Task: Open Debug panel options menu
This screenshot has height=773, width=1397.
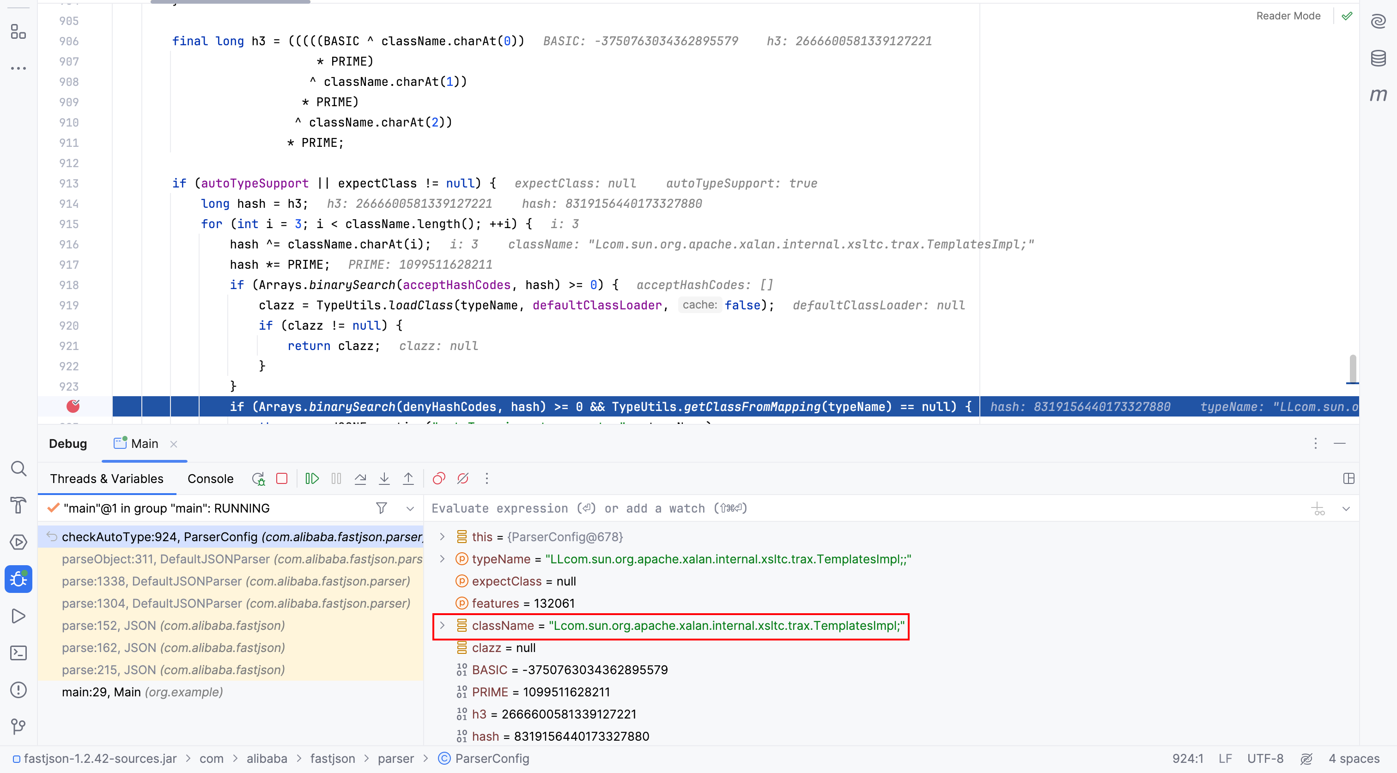Action: pyautogui.click(x=1316, y=443)
